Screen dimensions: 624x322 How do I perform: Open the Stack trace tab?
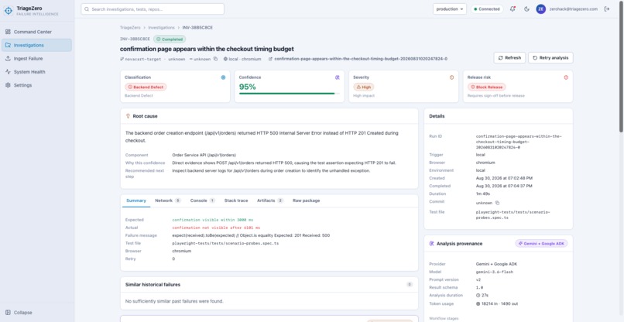pos(236,200)
